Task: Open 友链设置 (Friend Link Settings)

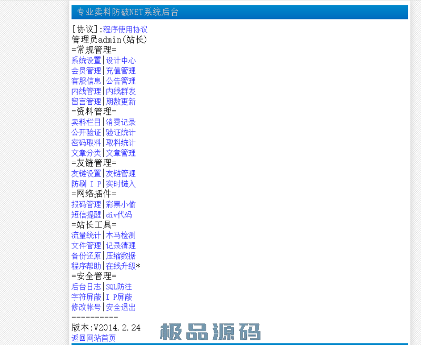Action: click(x=86, y=173)
